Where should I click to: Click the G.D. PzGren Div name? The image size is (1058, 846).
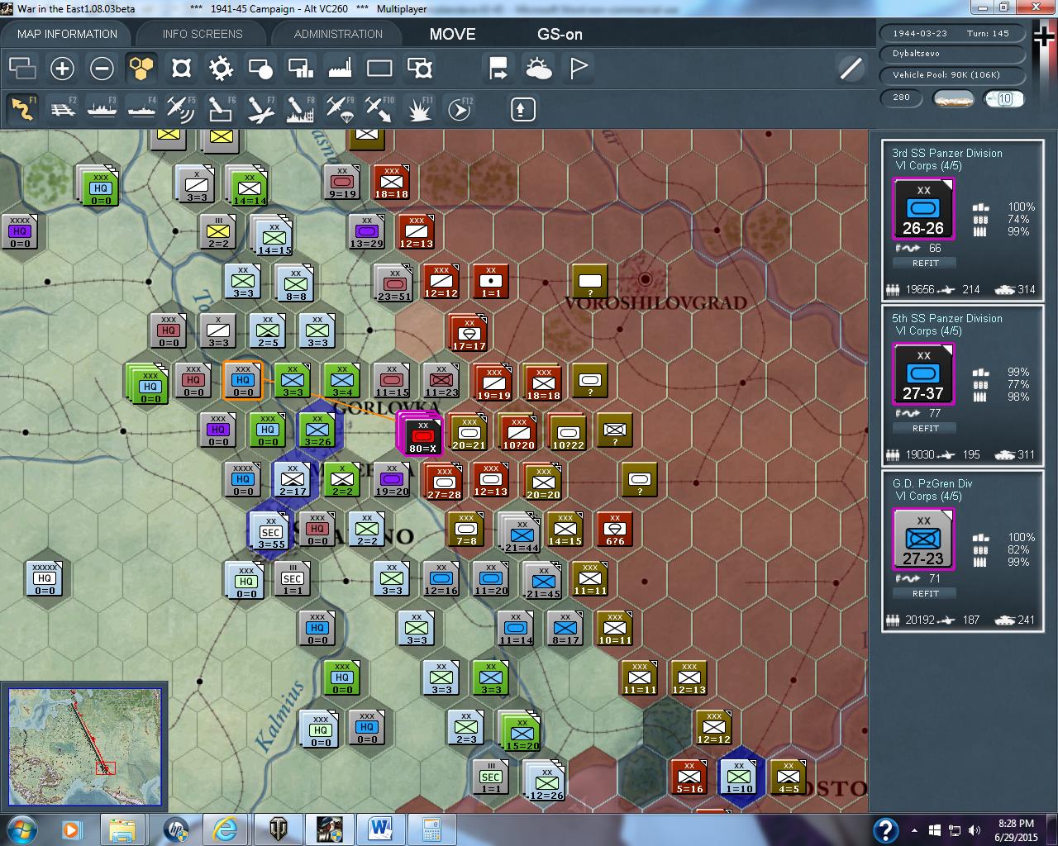coord(932,483)
